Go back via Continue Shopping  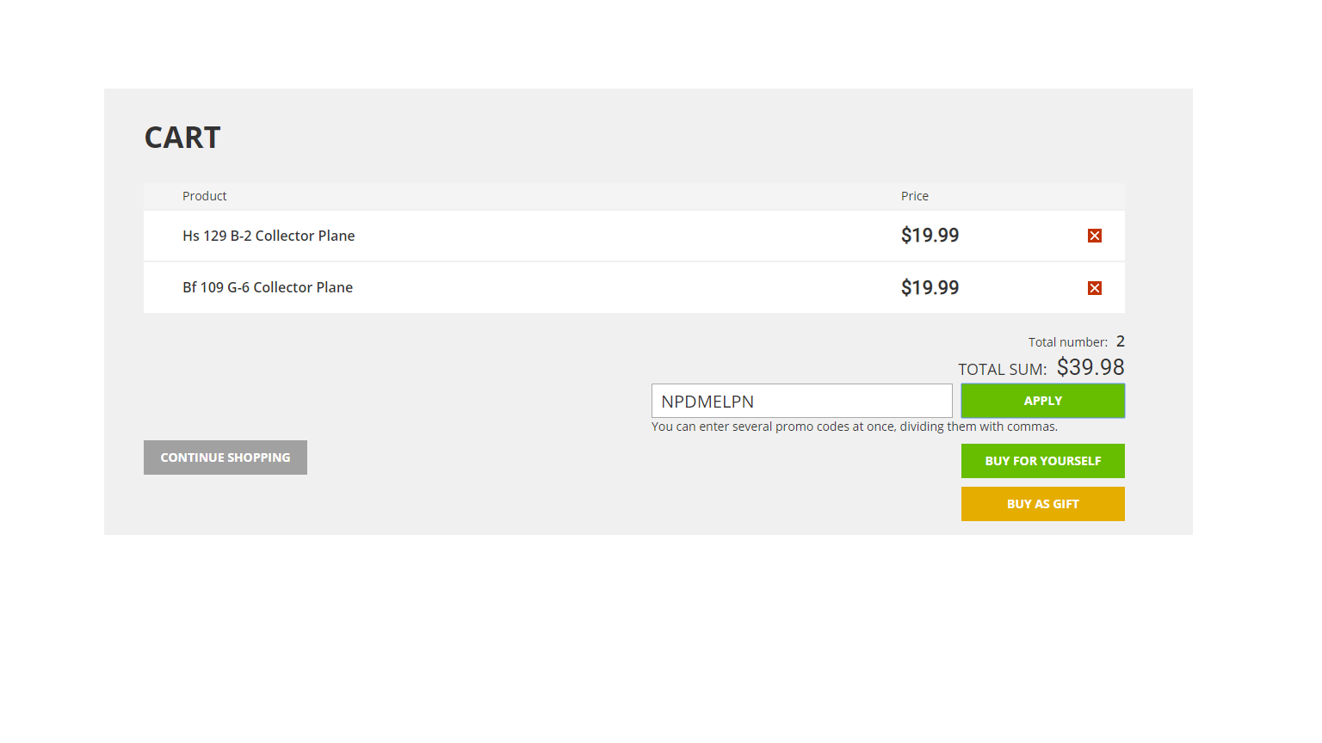point(225,457)
